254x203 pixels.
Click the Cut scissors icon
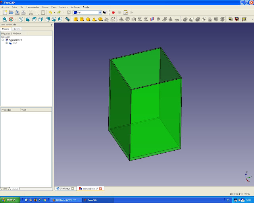tap(31, 12)
